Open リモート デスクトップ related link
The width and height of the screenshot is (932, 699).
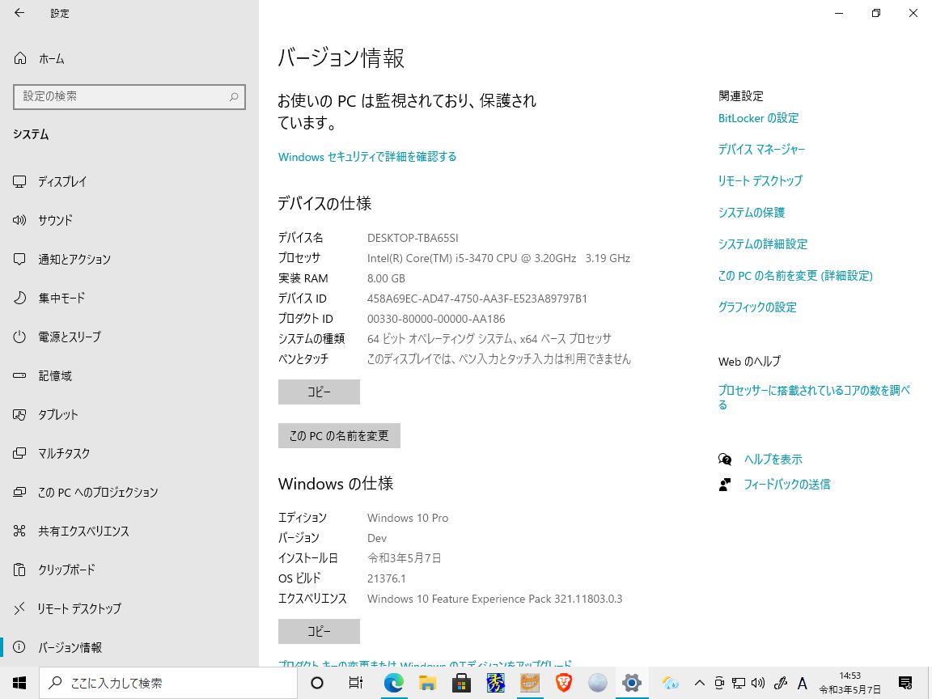coord(760,181)
